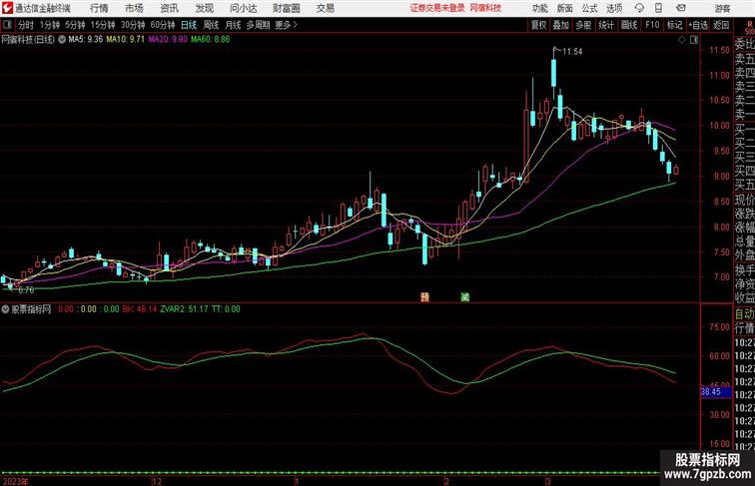755x486 pixels.
Task: Click the MA10: 9.71 label
Action: pos(125,39)
